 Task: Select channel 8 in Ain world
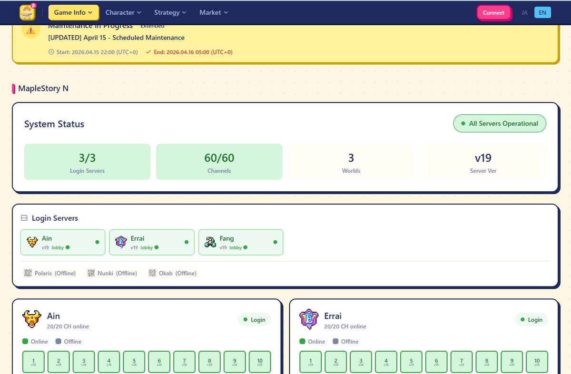210,362
